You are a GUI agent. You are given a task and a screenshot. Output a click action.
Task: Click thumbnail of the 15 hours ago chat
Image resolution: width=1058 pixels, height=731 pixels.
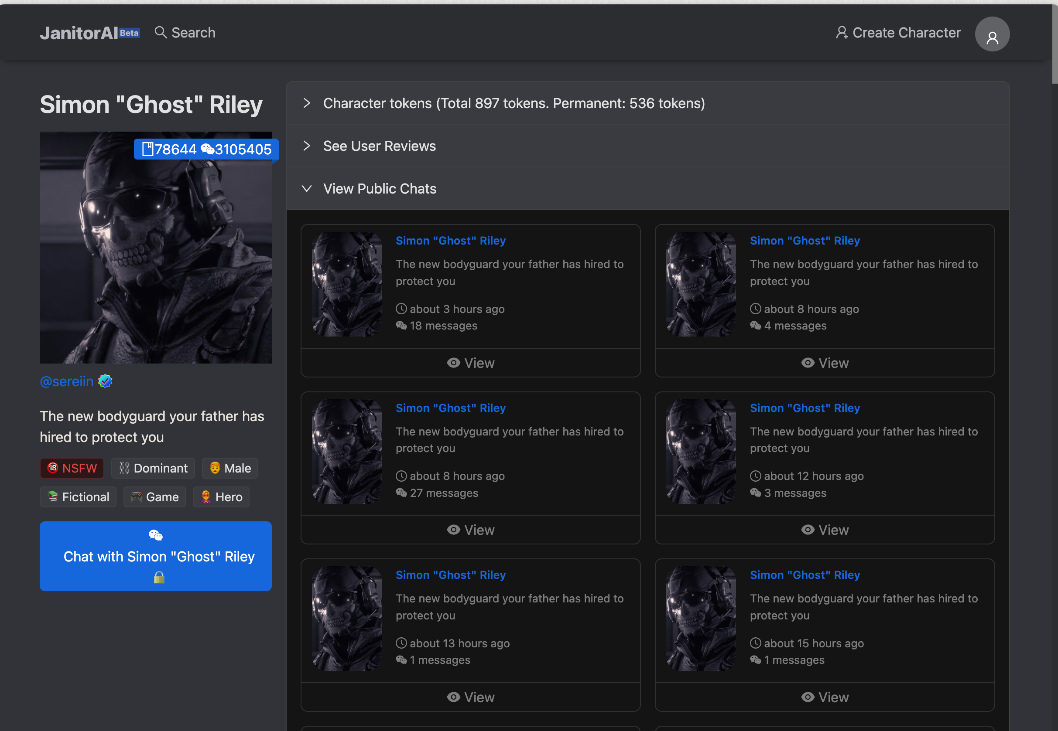[701, 619]
